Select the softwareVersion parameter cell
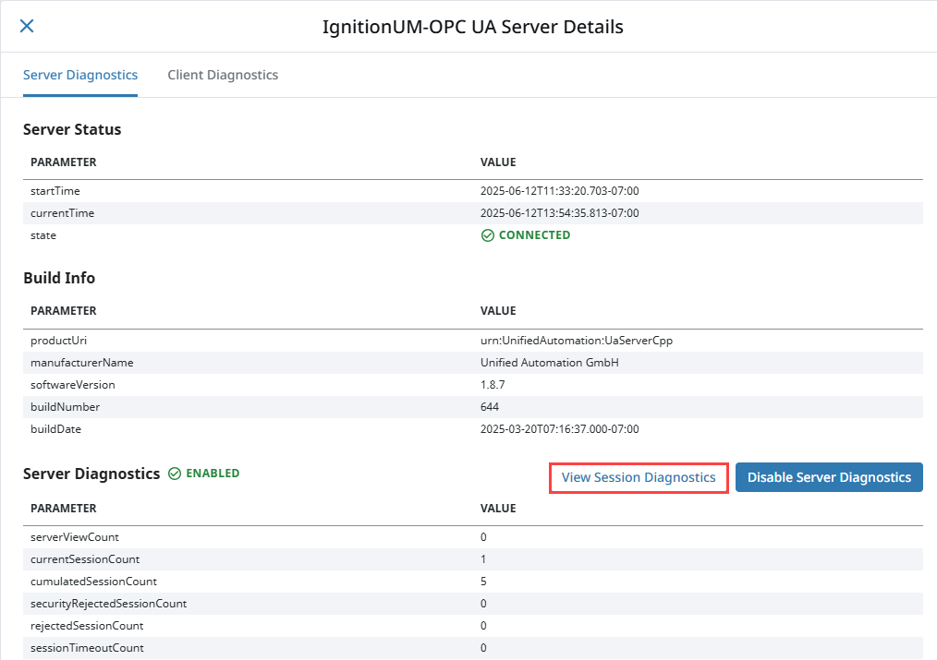Viewport: 937px width, 660px height. (x=72, y=384)
